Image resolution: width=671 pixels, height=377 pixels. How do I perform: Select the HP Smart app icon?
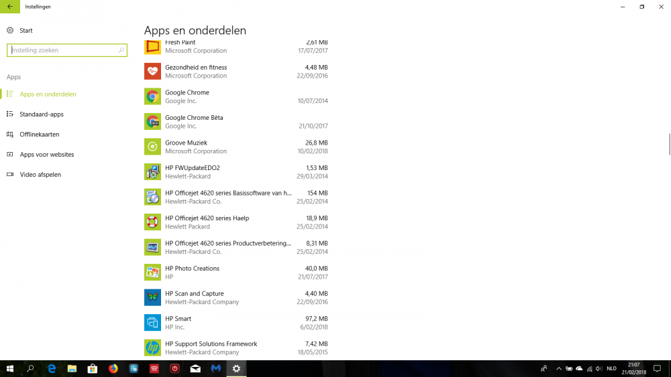pos(152,323)
